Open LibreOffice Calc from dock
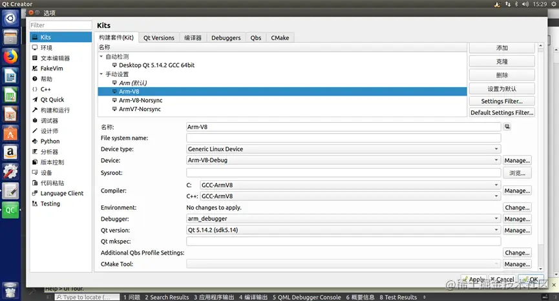The image size is (559, 301). [10, 96]
